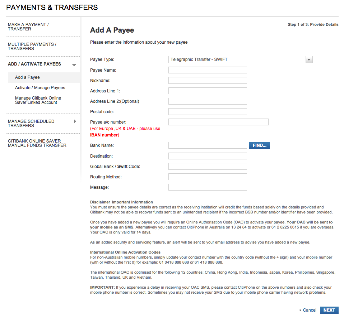Go to Multiple Payments / Transfers
Image resolution: width=344 pixels, height=322 pixels.
[32, 47]
